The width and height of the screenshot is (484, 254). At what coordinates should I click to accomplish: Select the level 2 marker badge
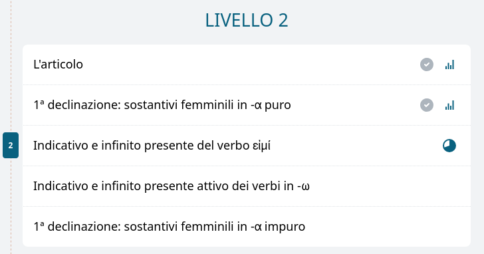pos(11,146)
